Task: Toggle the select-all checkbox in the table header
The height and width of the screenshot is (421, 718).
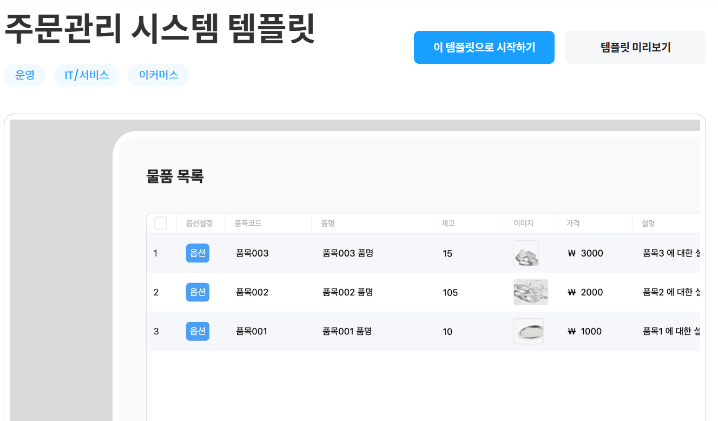Action: pyautogui.click(x=161, y=222)
